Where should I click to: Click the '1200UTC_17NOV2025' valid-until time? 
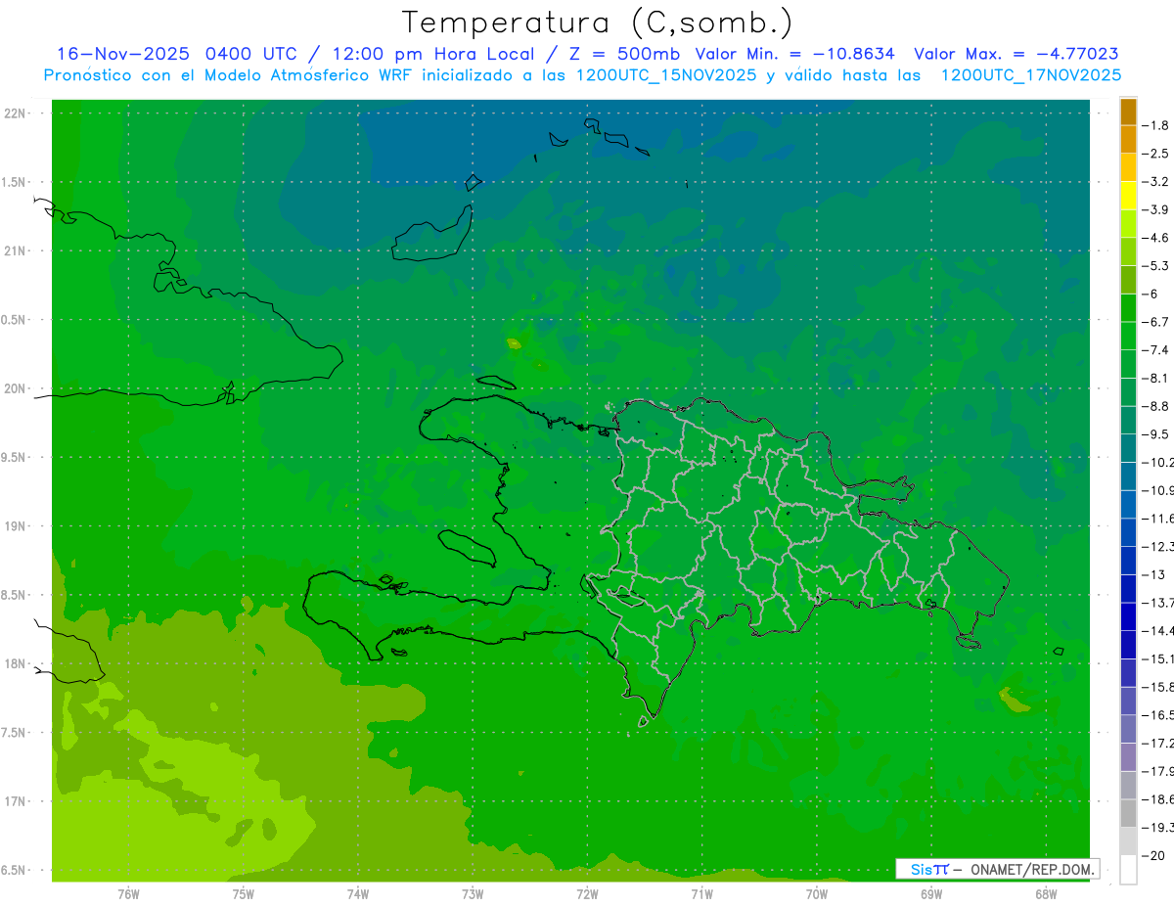pyautogui.click(x=1031, y=74)
